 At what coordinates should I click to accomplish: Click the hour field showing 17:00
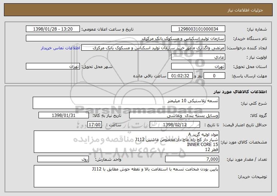point(95,125)
